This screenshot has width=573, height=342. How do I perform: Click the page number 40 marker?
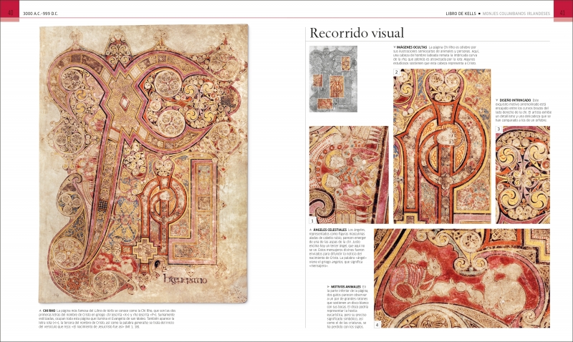[x=10, y=13]
